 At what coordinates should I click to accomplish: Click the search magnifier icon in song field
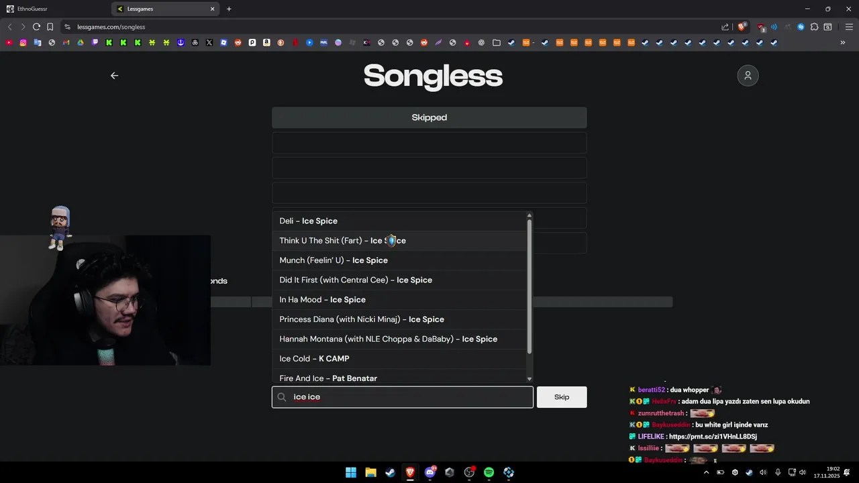pos(282,397)
